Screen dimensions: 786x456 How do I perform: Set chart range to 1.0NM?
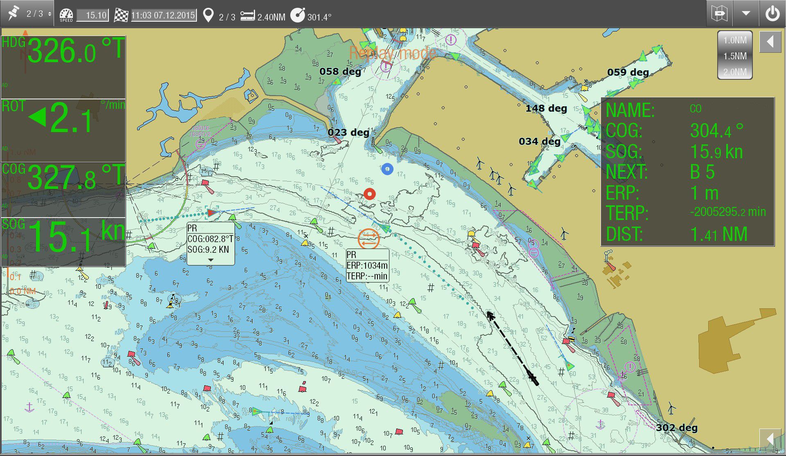pyautogui.click(x=734, y=40)
